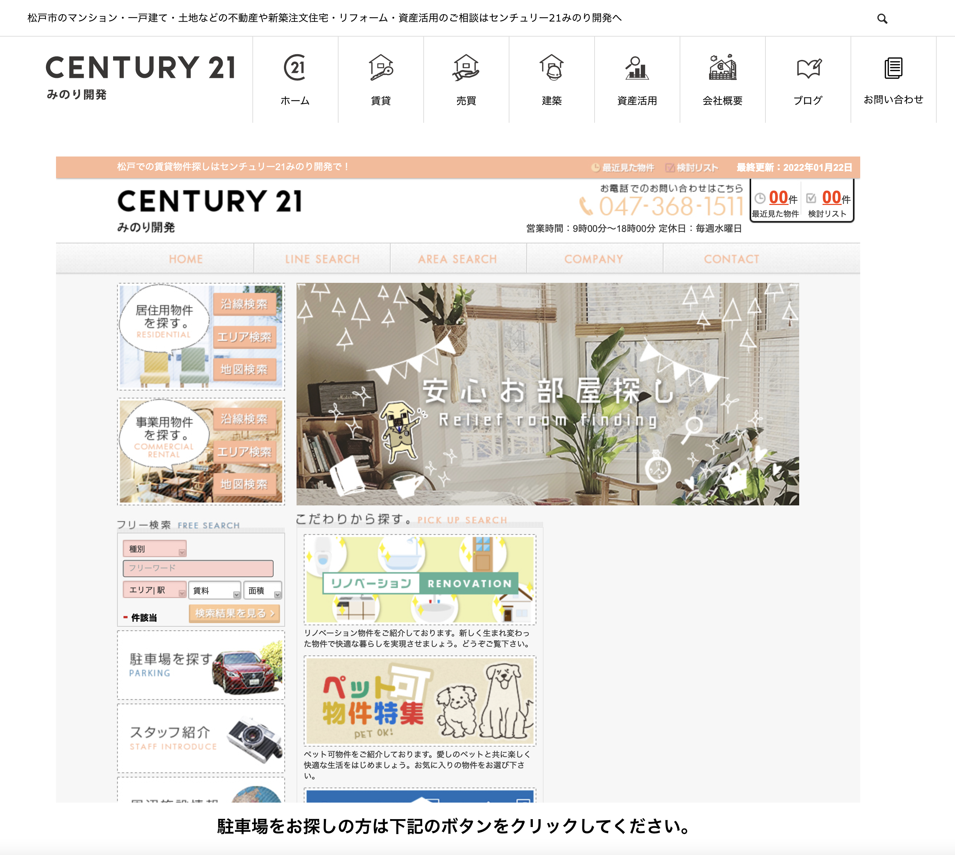Screen dimensions: 955x855
Task: Click residential エリア検索 button
Action: (x=244, y=337)
